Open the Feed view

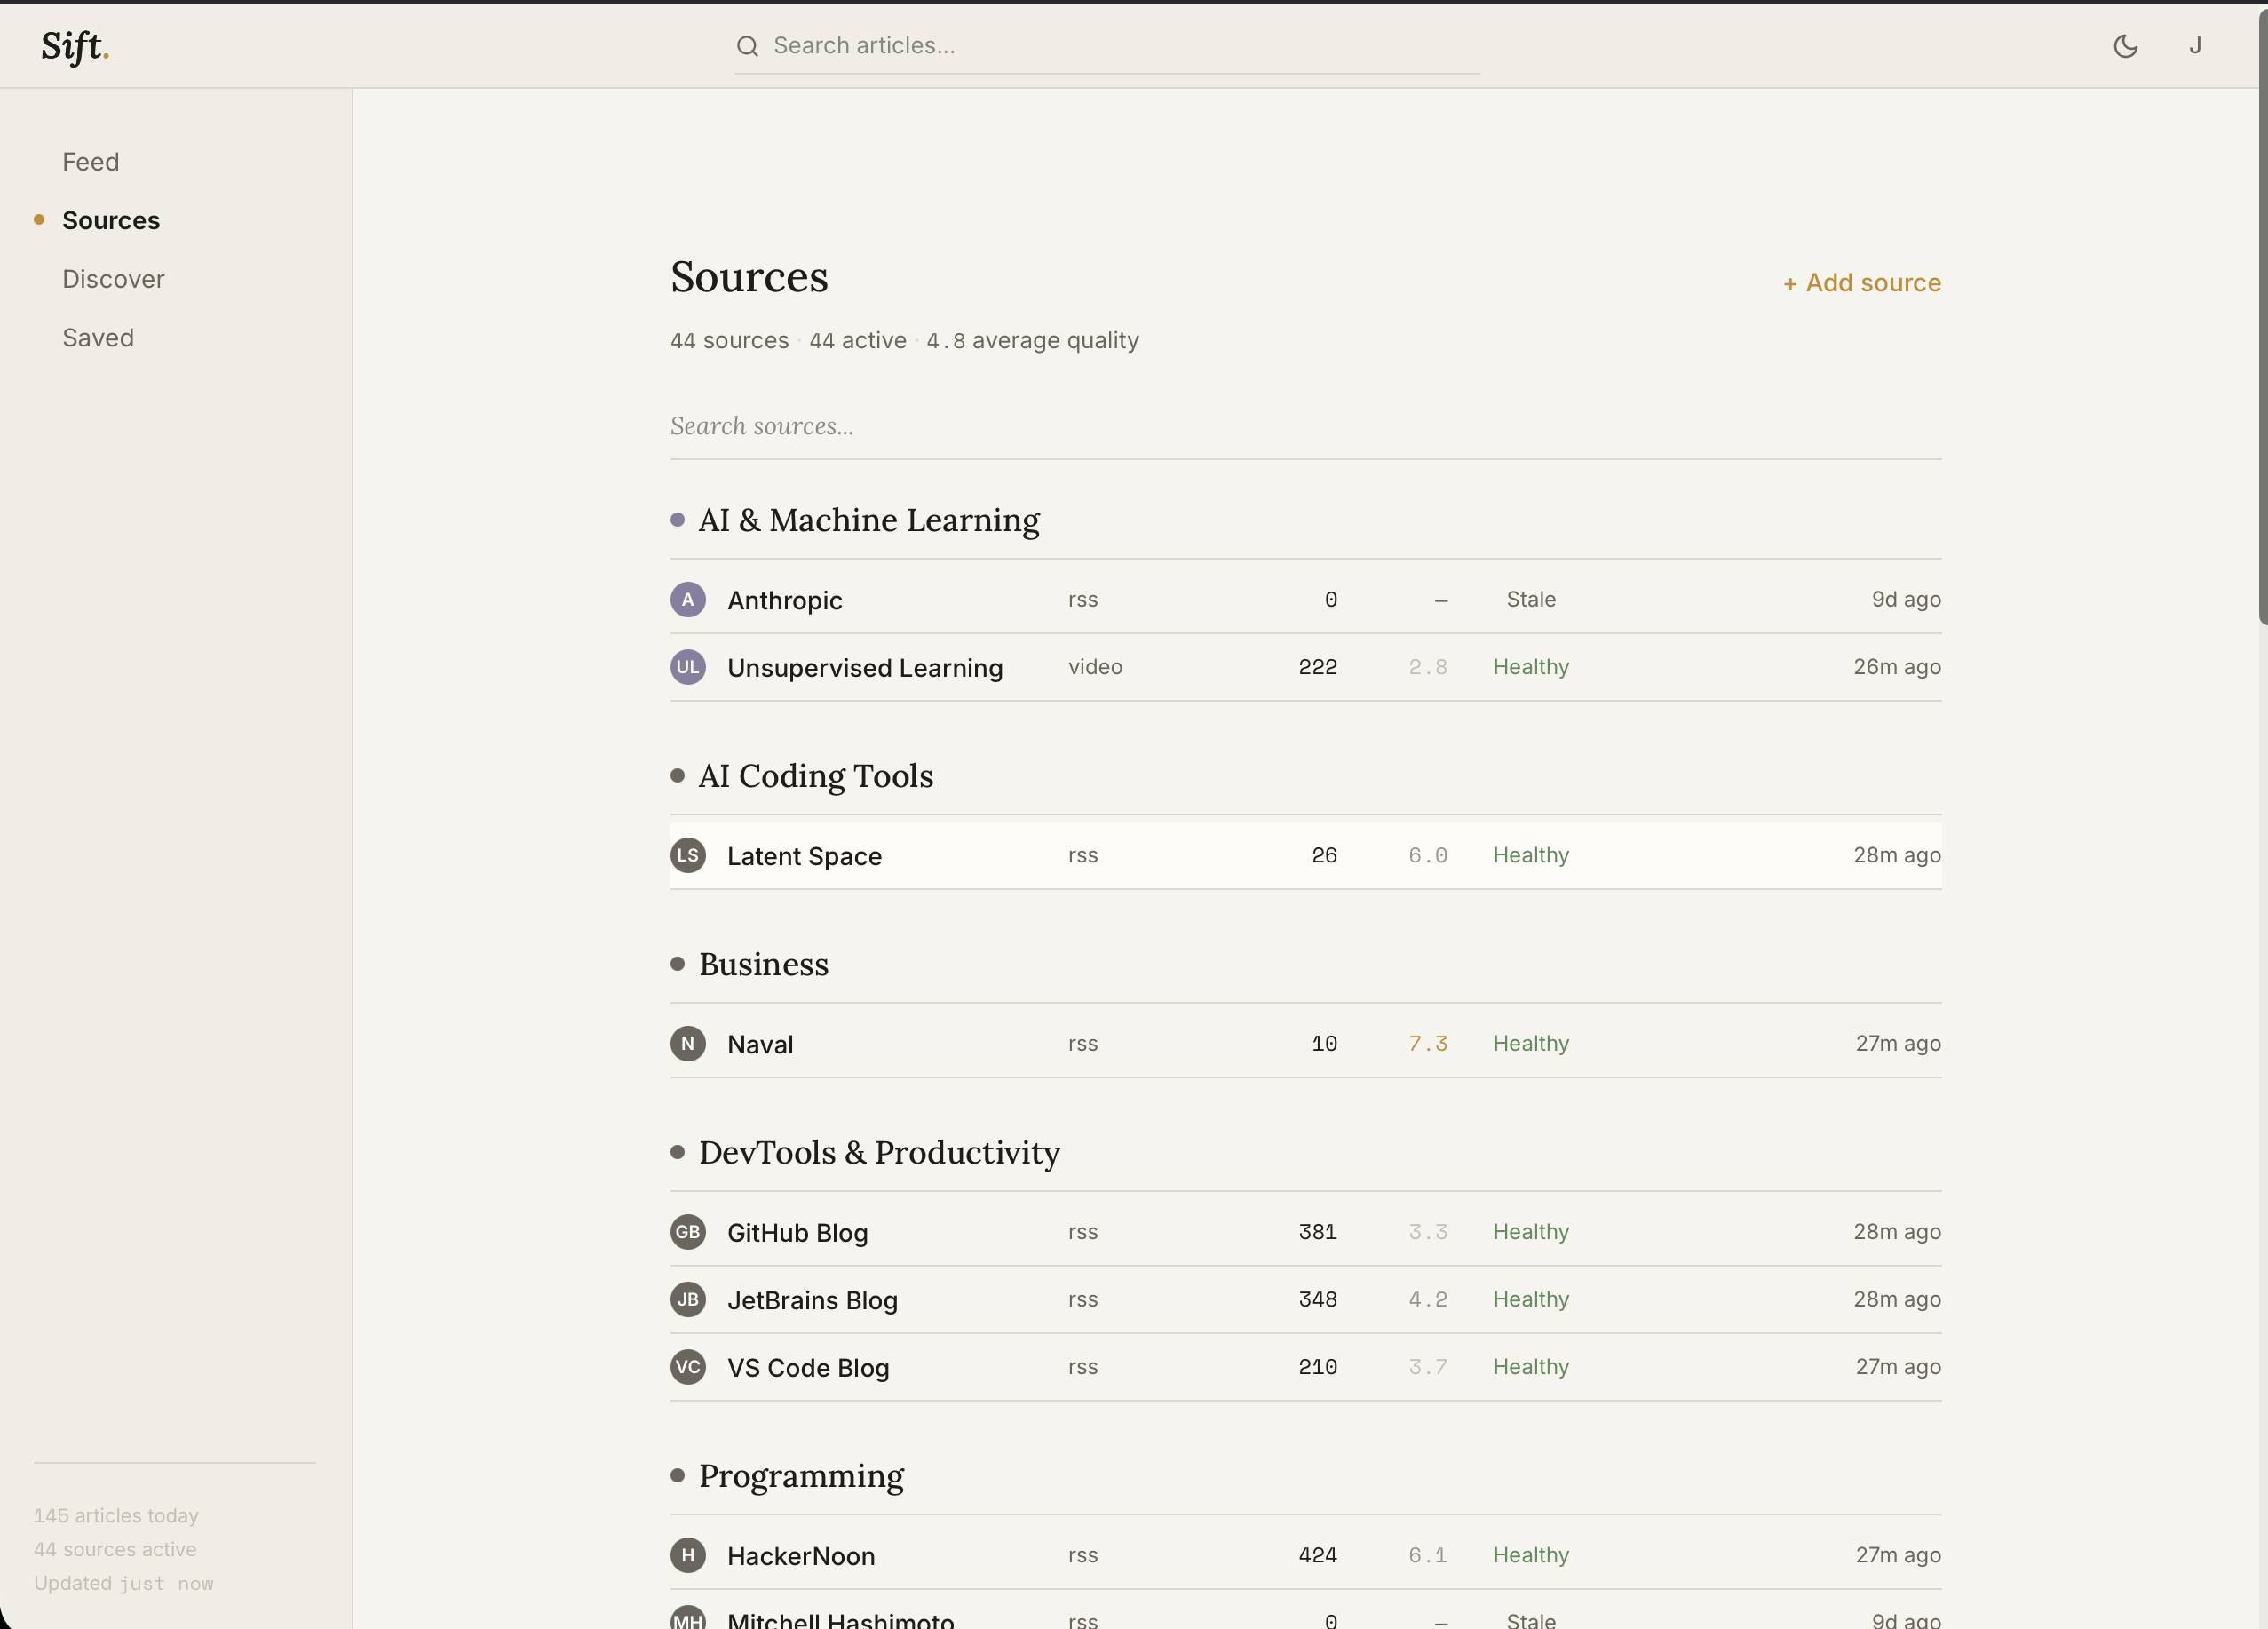[x=90, y=161]
